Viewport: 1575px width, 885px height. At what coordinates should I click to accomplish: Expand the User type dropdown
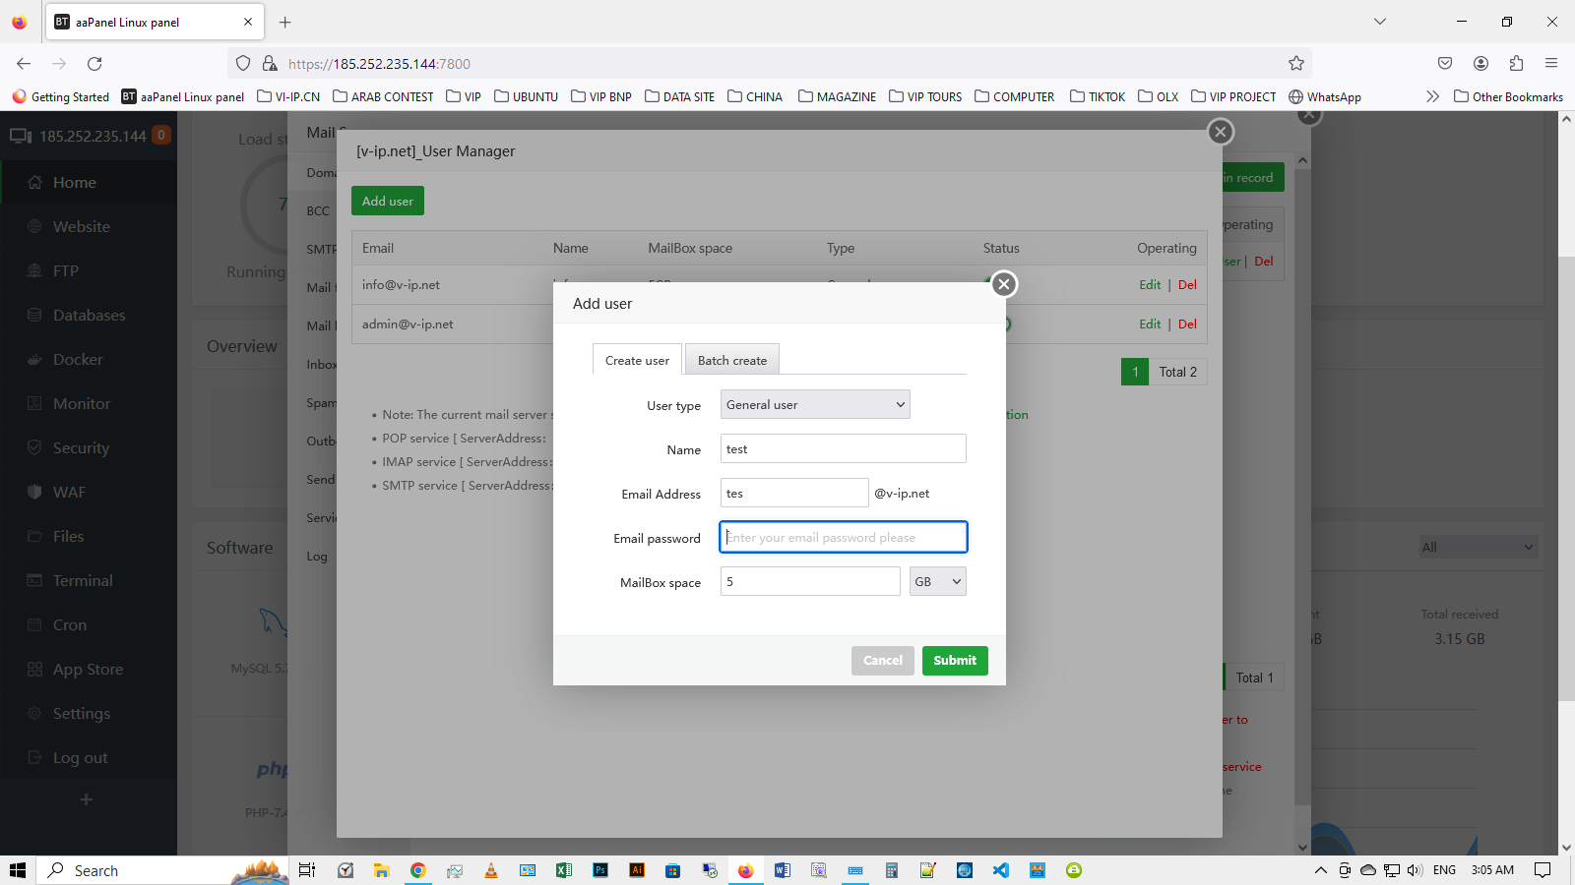tap(815, 405)
